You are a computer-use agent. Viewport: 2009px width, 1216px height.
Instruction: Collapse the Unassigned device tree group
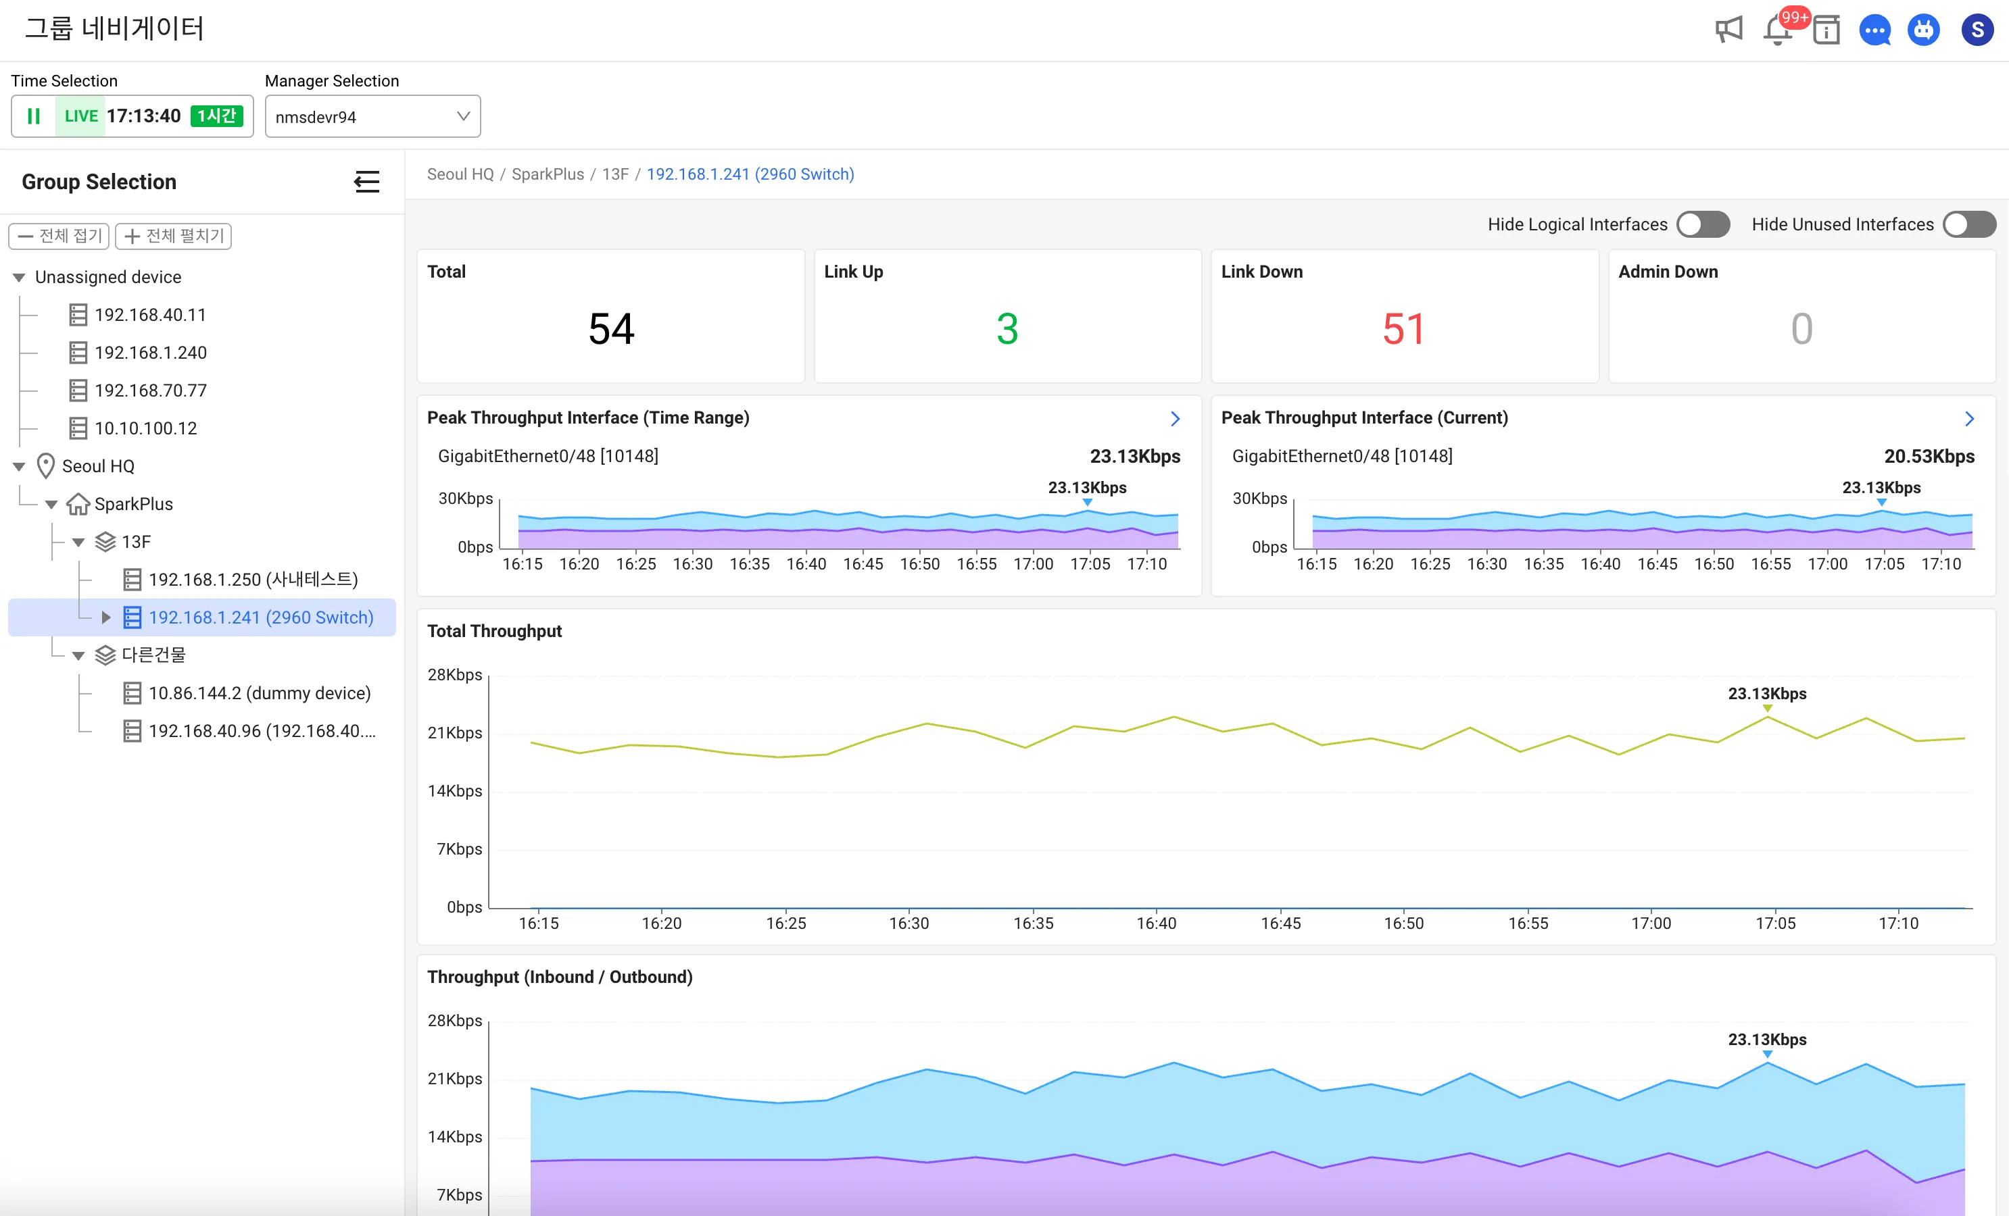19,278
